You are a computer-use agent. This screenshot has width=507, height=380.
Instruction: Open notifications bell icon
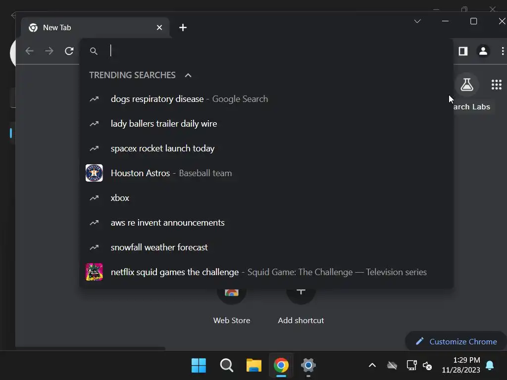coord(490,366)
